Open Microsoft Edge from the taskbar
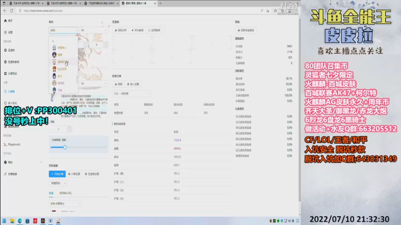The image size is (401, 225). coord(20,221)
